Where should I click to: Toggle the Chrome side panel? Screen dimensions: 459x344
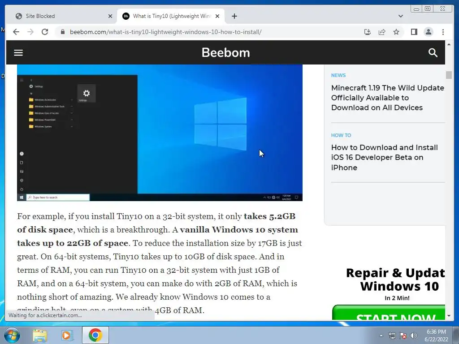click(x=414, y=32)
